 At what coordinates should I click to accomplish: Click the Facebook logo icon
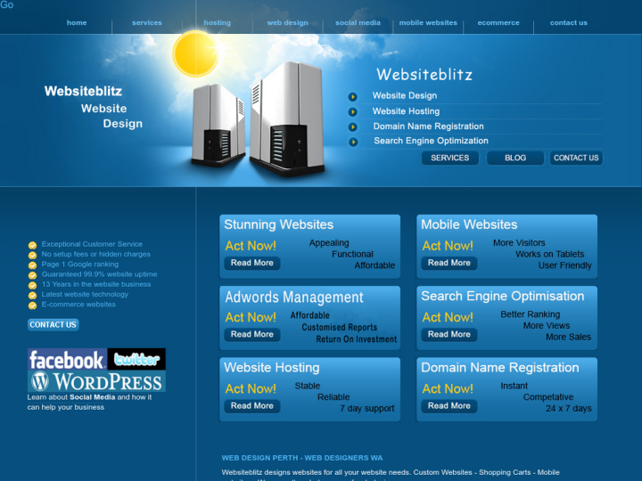67,360
